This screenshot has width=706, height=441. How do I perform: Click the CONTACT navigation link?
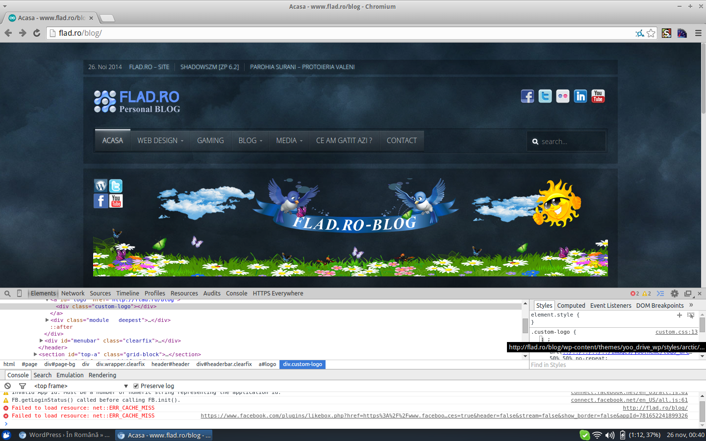[402, 141]
